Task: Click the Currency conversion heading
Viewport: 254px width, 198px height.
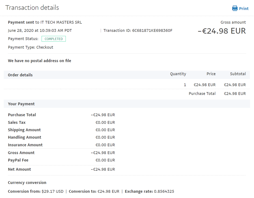Action: point(27,183)
